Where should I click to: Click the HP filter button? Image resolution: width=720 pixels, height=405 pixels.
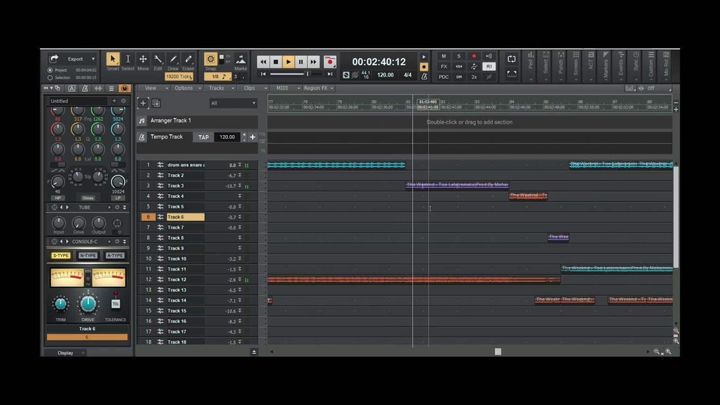57,198
